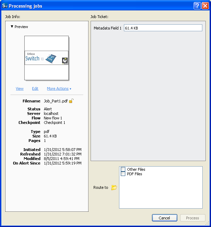This screenshot has height=227, width=211.
Task: Click the Cancel button
Action: (164, 218)
